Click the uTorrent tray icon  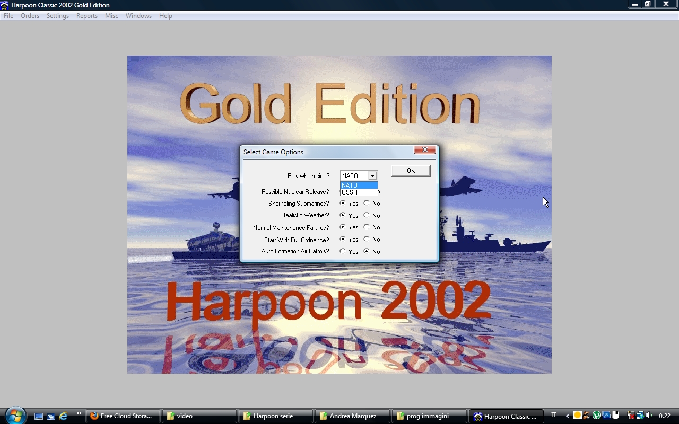coord(597,416)
